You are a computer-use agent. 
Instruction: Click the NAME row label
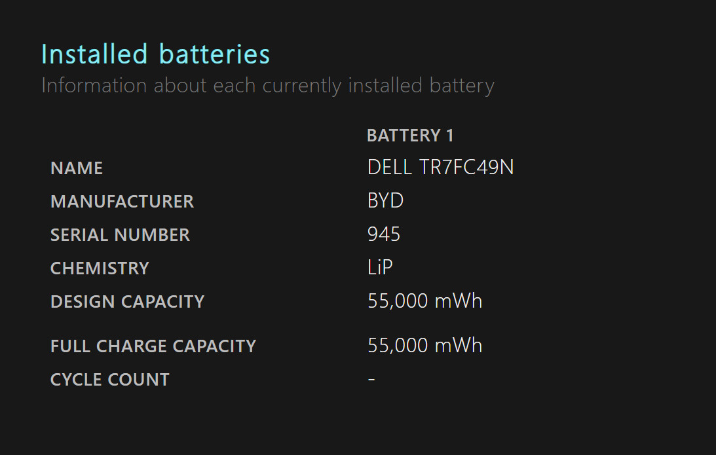(77, 168)
